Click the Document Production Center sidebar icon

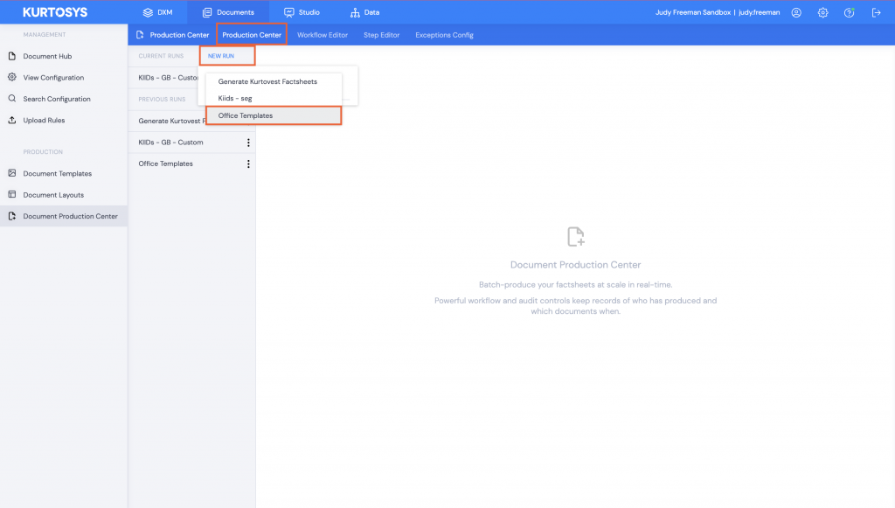12,216
